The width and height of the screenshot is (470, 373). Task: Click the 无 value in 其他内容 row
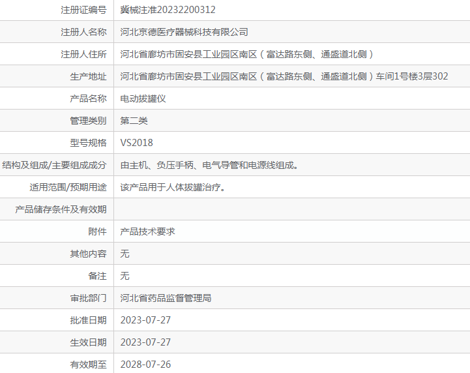[x=125, y=254]
